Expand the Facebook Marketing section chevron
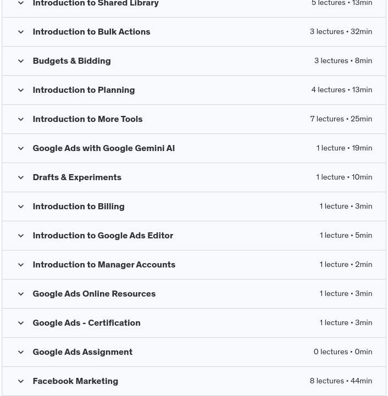The height and width of the screenshot is (396, 388). tap(21, 381)
